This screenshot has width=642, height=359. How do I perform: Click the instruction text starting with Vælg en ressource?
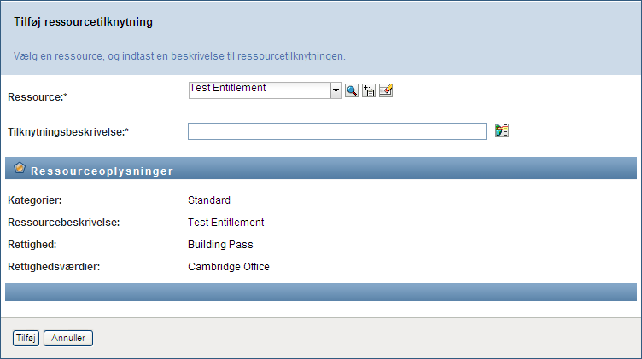(x=179, y=56)
